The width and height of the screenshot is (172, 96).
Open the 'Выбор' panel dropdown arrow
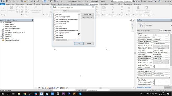[6, 15]
